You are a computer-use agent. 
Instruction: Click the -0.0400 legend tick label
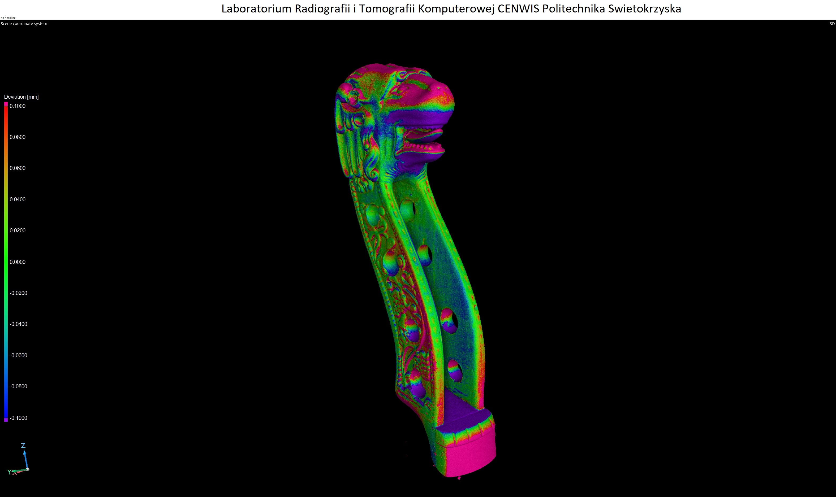[18, 324]
